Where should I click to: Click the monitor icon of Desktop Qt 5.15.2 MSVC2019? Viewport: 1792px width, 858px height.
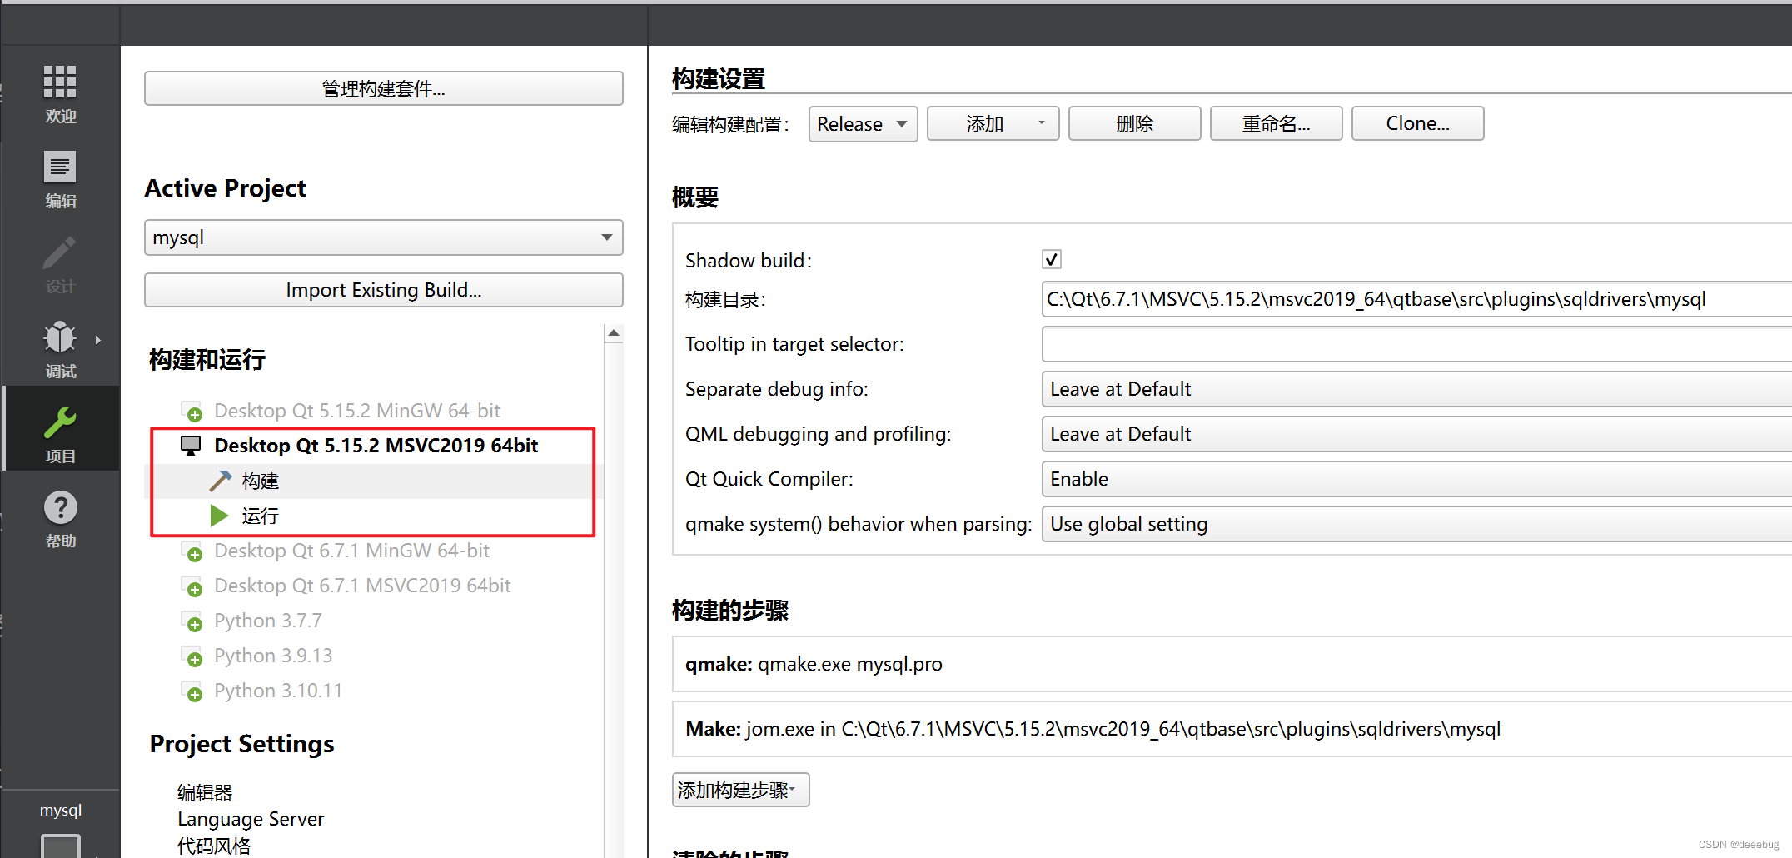191,446
